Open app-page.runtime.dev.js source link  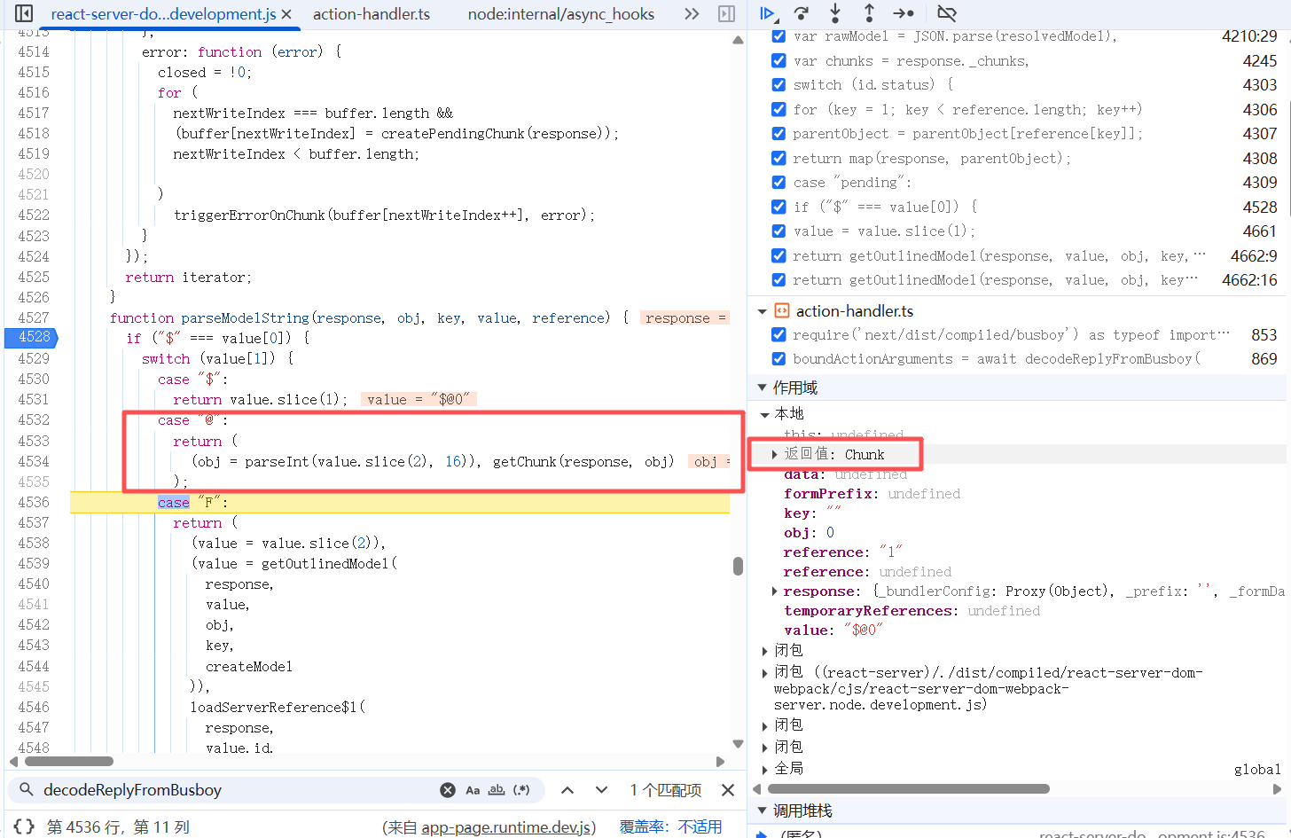508,827
